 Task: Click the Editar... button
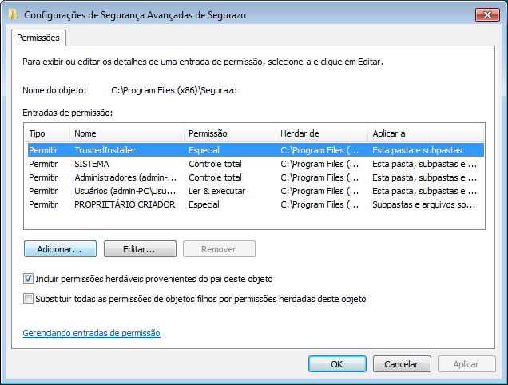pyautogui.click(x=140, y=249)
